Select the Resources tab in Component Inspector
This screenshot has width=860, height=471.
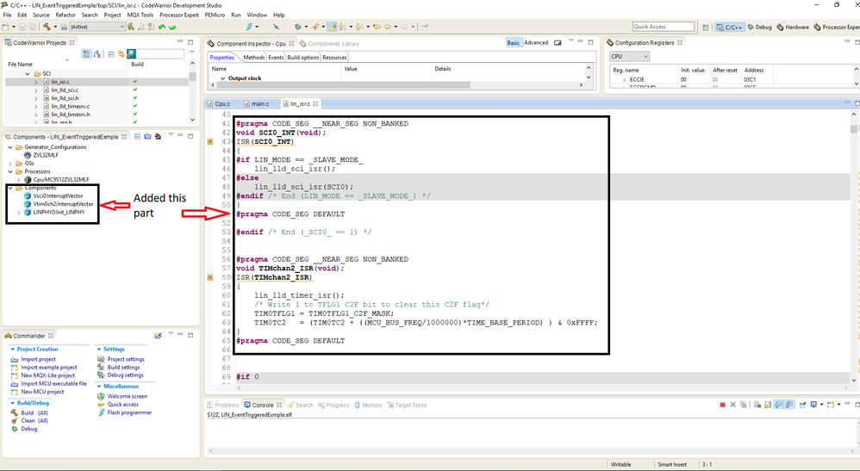(x=334, y=57)
